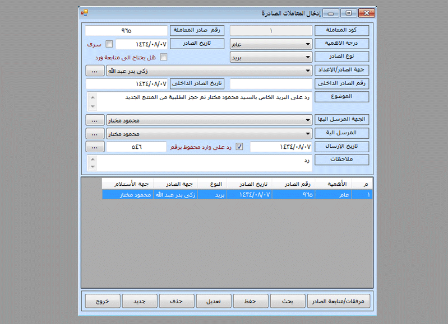This screenshot has width=448, height=324.
Task: Click the الأهمية column header
Action: click(333, 184)
